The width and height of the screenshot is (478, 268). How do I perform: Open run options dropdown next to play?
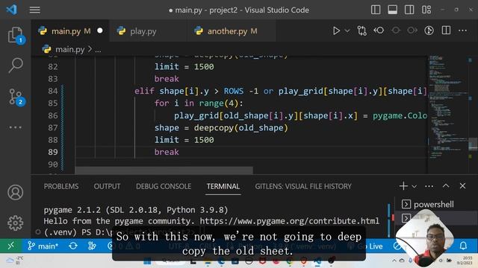tap(347, 31)
